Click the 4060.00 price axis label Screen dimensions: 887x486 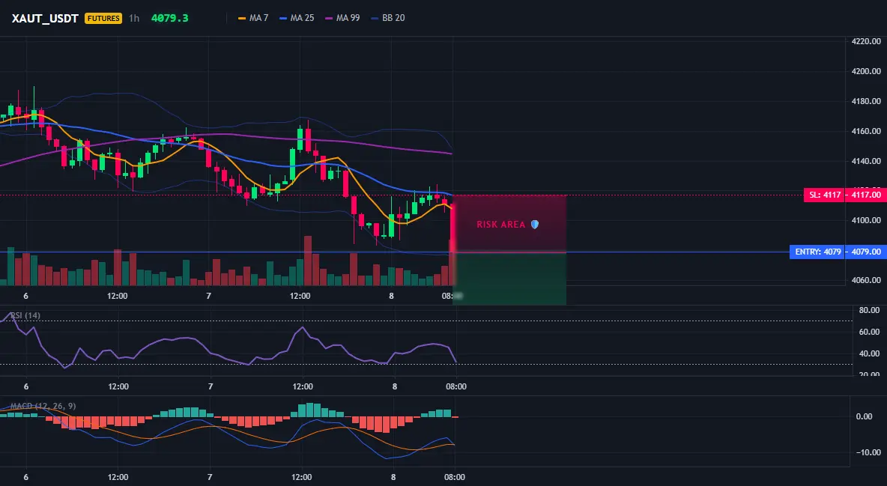[866, 280]
